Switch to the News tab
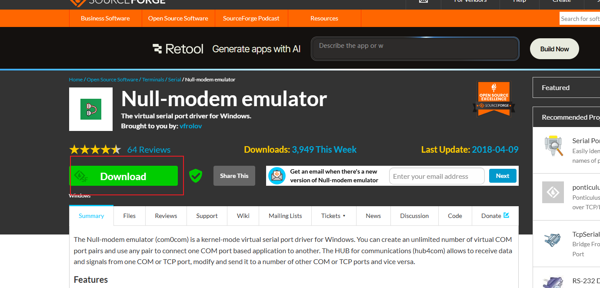Viewport: 600px width, 288px height. click(373, 216)
